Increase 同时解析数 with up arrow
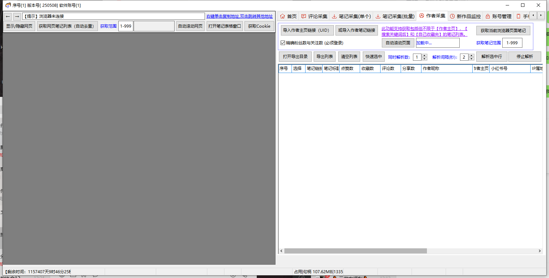This screenshot has height=278, width=549. point(425,55)
